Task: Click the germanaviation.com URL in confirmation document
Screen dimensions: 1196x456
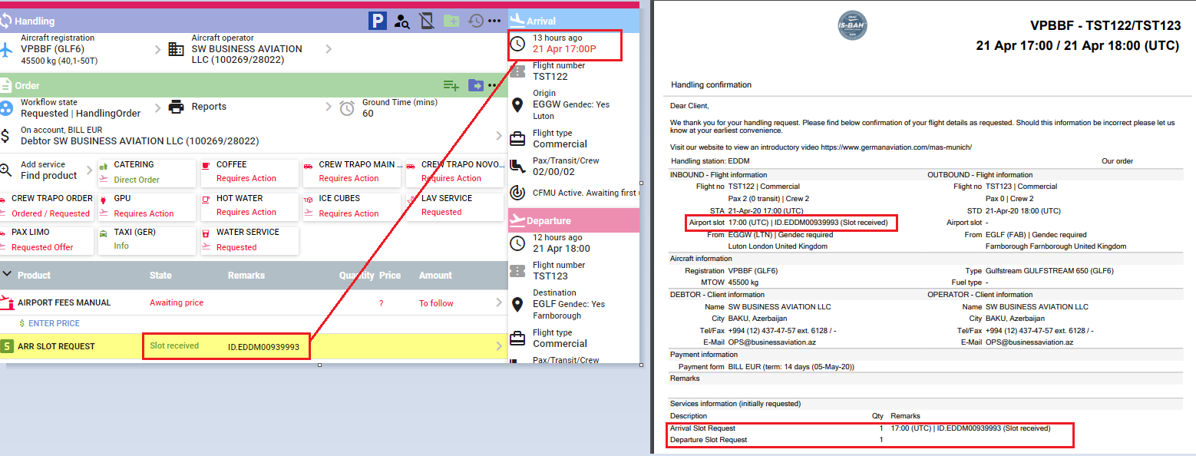Action: [896, 147]
